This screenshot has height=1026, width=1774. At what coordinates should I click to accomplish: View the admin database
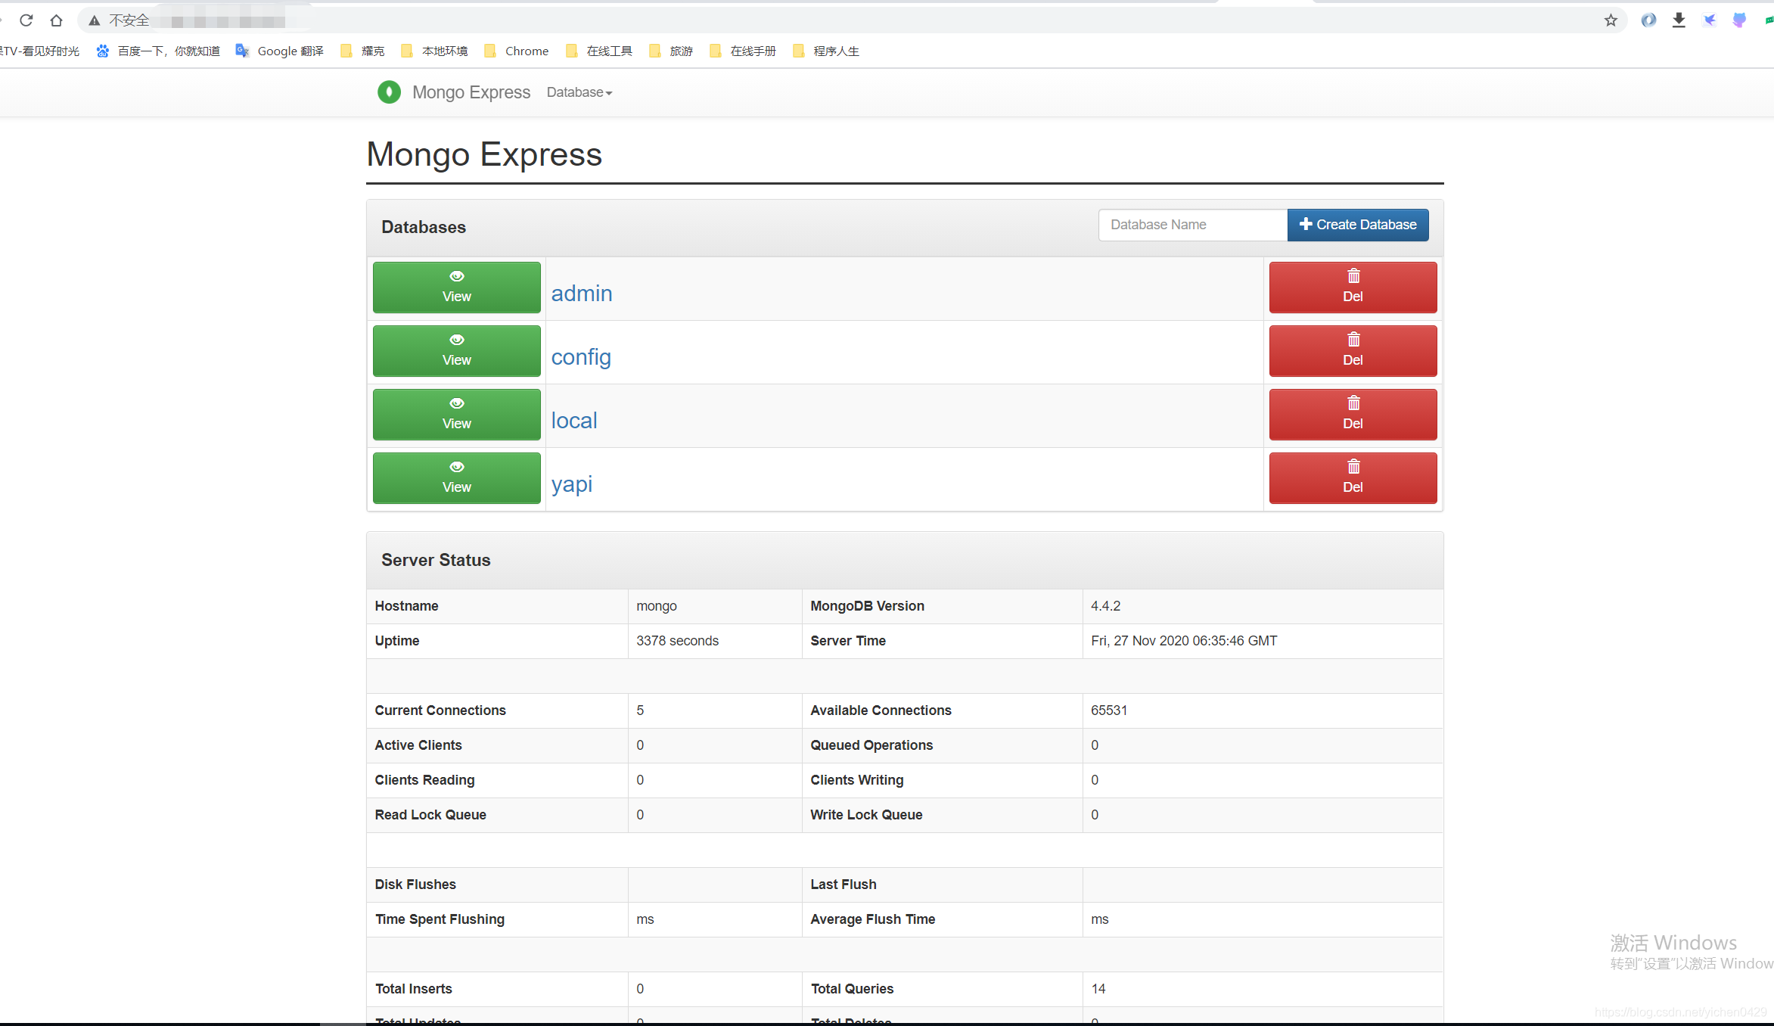(x=457, y=288)
